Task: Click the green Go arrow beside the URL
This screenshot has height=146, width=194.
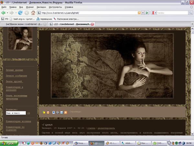Action: tap(147, 13)
